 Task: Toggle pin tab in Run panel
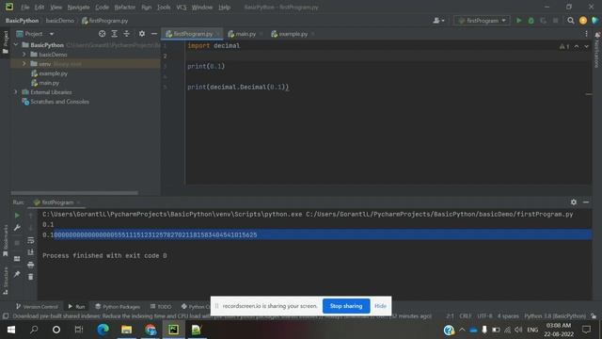pos(17,274)
